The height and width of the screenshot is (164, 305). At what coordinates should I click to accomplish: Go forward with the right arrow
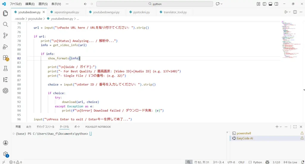pos(91,4)
